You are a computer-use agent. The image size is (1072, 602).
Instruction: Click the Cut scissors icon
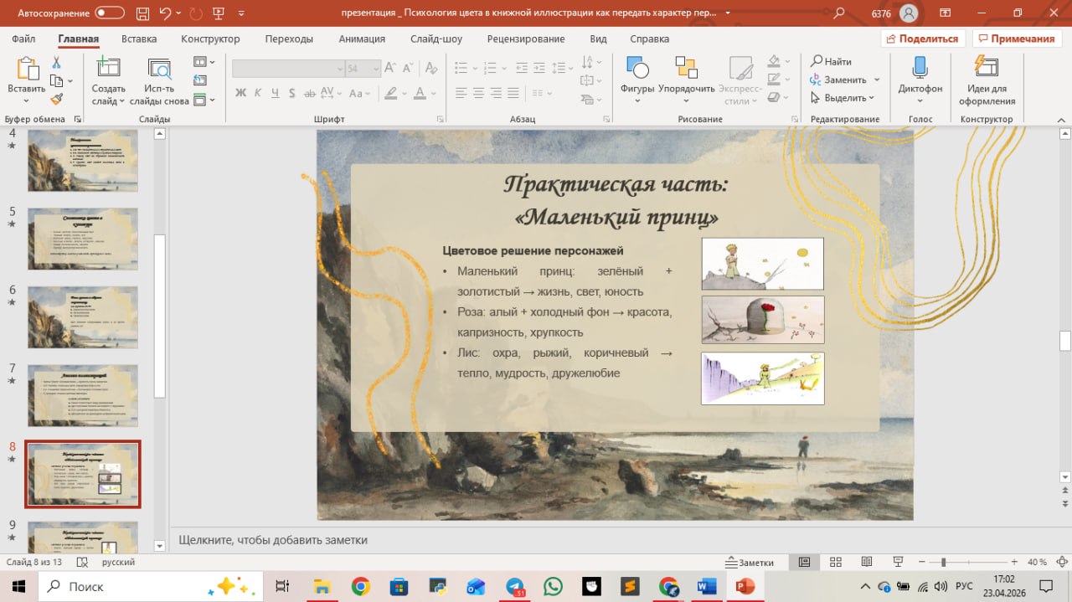(57, 62)
